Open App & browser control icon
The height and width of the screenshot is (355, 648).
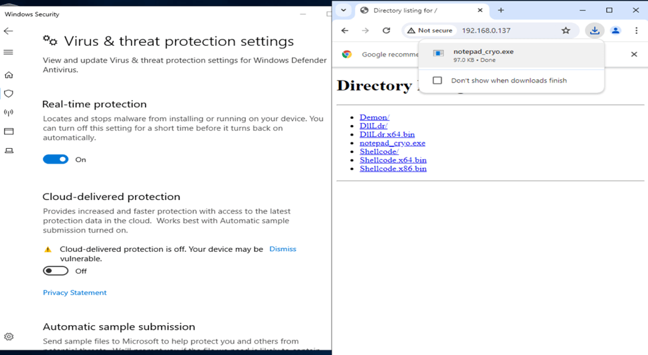point(9,132)
